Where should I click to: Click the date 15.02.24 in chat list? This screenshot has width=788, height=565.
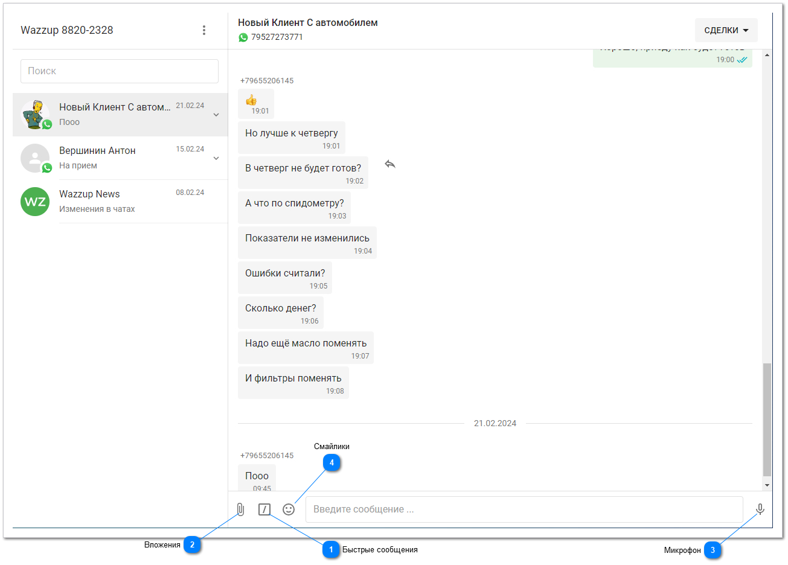point(190,149)
